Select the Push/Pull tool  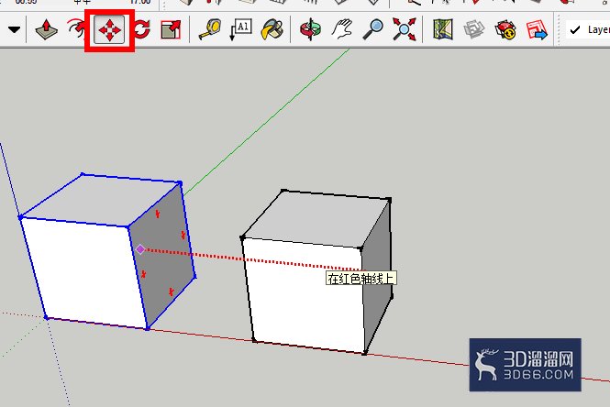pyautogui.click(x=46, y=29)
